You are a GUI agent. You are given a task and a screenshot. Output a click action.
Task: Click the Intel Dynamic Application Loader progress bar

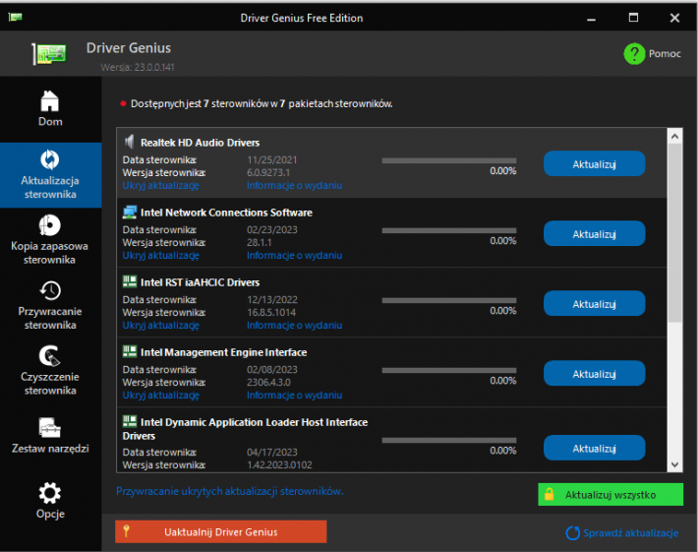pyautogui.click(x=449, y=440)
